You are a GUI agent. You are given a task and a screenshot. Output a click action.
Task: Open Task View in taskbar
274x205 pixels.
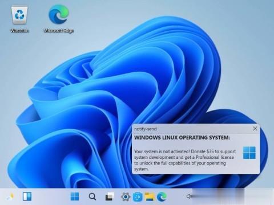110,196
